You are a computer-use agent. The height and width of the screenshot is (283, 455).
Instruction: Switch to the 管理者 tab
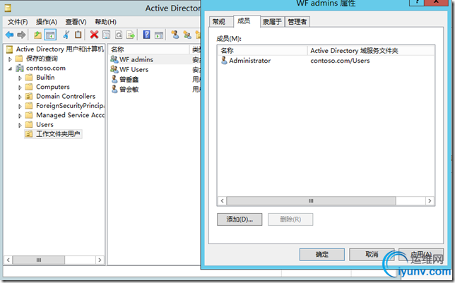tap(297, 22)
